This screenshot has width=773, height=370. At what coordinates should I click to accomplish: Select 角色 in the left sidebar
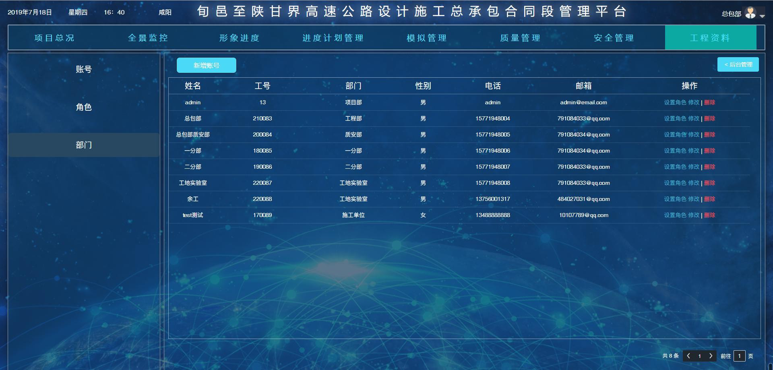click(x=84, y=107)
